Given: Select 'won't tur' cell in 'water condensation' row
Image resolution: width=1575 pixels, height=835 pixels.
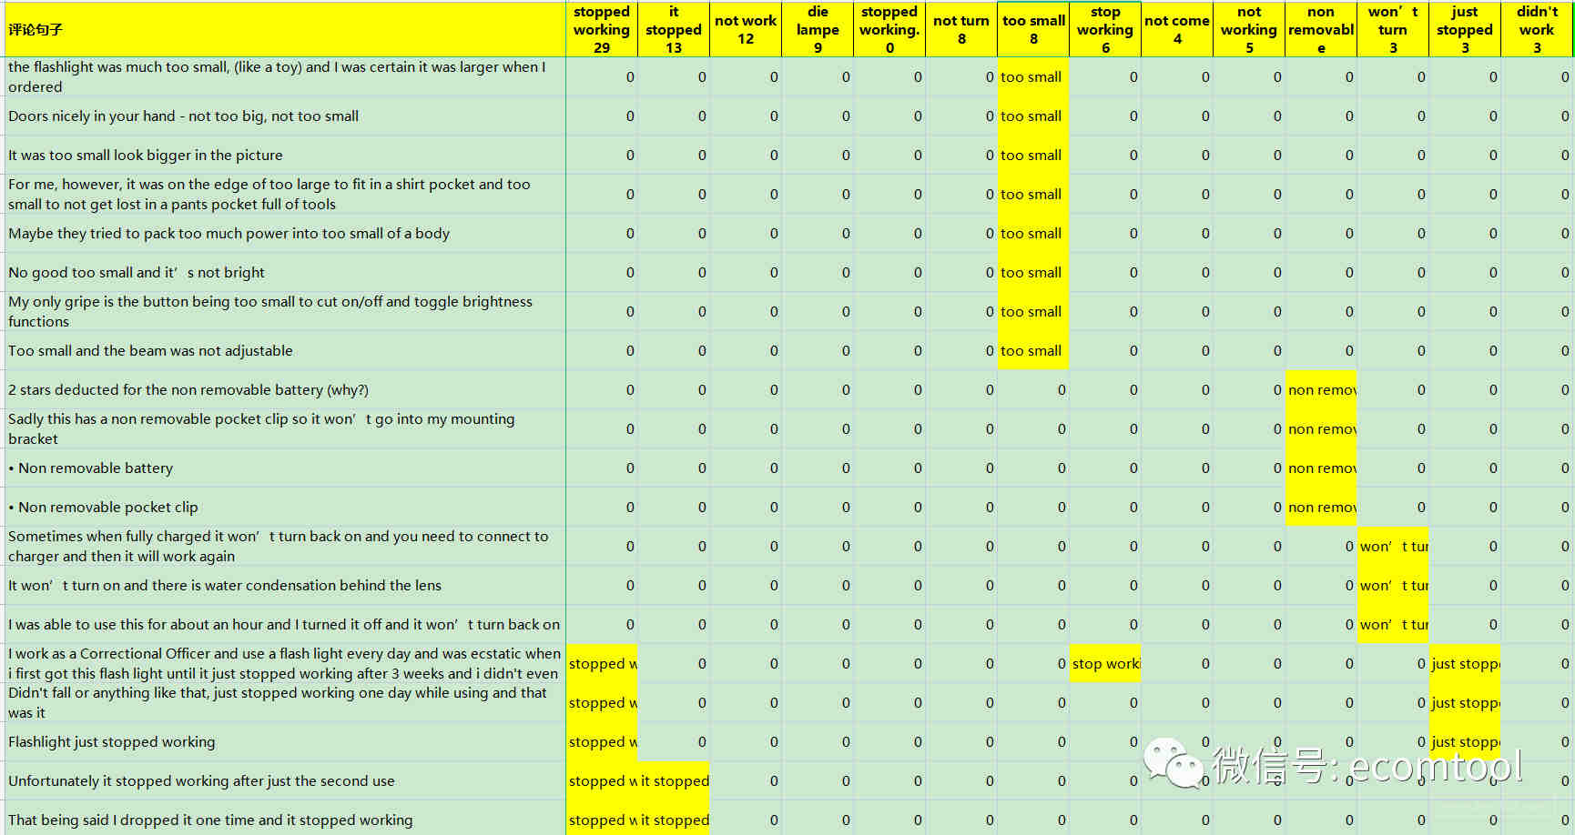Looking at the screenshot, I should 1393,585.
